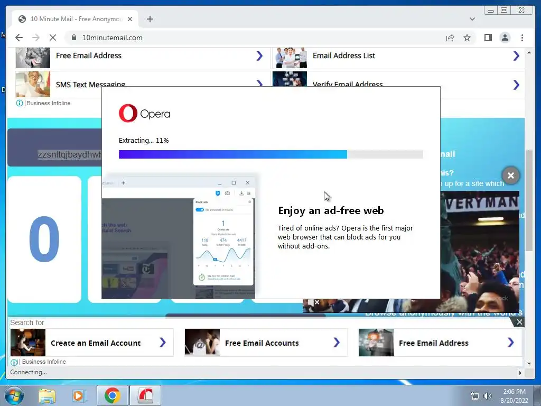Image resolution: width=541 pixels, height=406 pixels.
Task: Open the SMS Text Messaging ad link
Action: point(90,84)
